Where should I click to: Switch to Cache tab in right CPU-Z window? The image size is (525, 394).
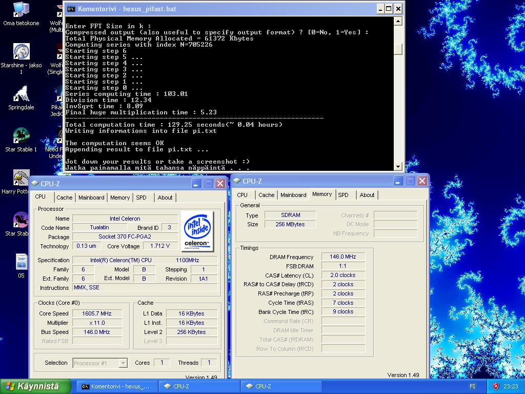pyautogui.click(x=267, y=195)
